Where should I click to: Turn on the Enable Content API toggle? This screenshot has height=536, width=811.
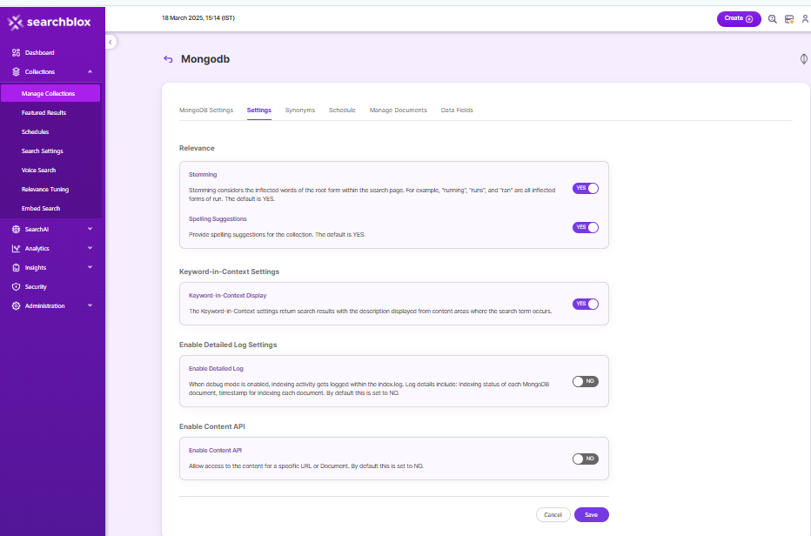586,459
